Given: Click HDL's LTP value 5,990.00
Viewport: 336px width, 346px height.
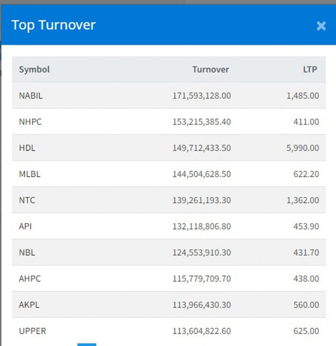Looking at the screenshot, I should coord(302,148).
